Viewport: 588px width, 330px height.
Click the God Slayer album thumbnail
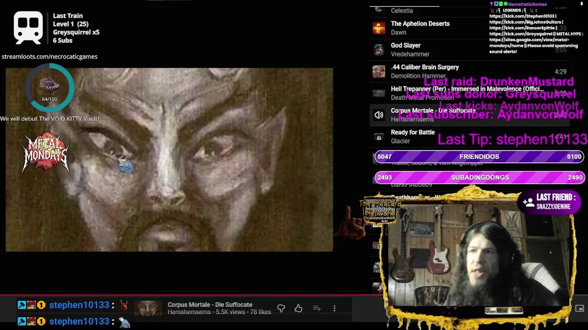tap(379, 49)
